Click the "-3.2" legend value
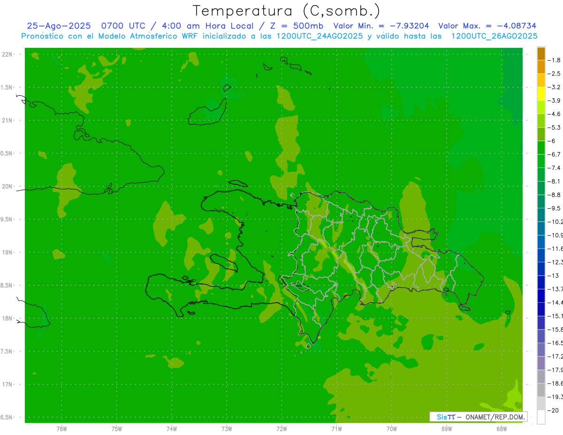The height and width of the screenshot is (435, 563). [555, 87]
